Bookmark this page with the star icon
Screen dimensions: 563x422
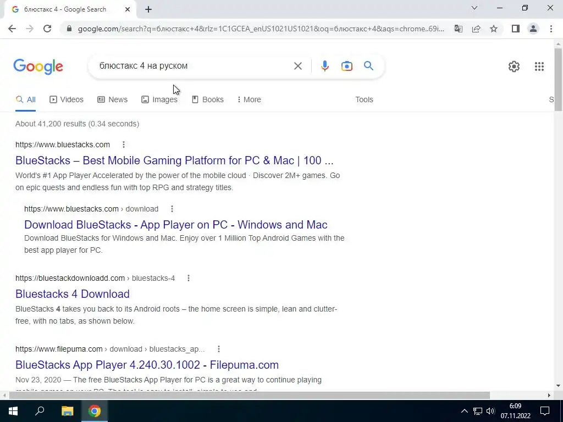pyautogui.click(x=494, y=29)
